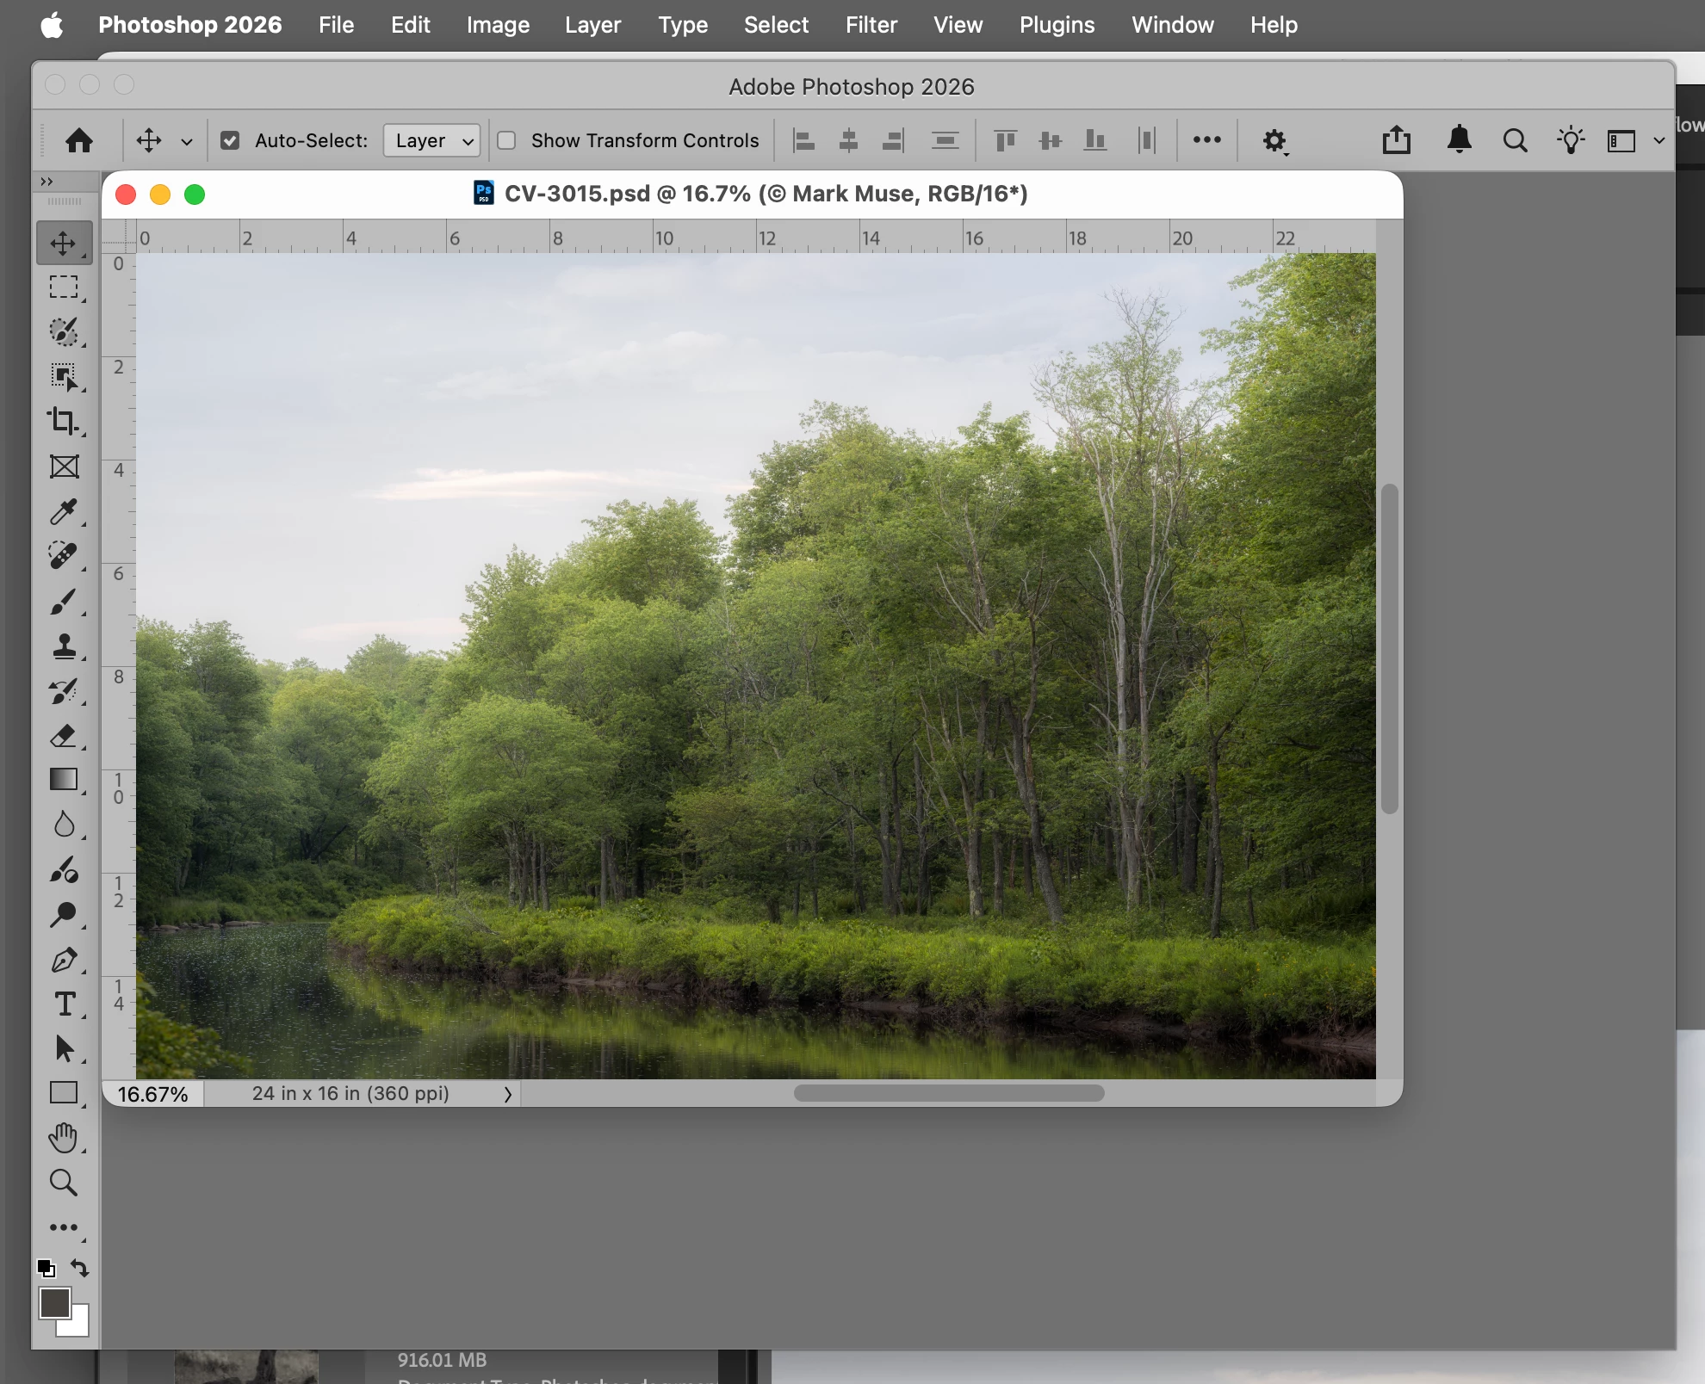Open the foreground color swatch
Screen dimensions: 1705x1384
pyautogui.click(x=54, y=1303)
